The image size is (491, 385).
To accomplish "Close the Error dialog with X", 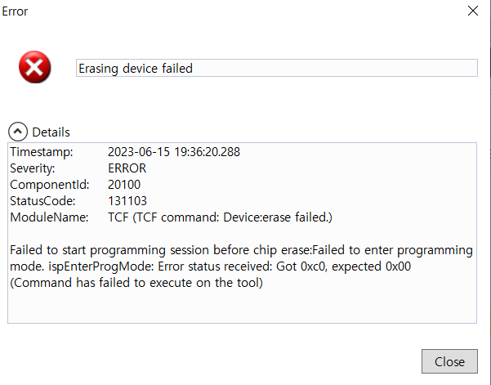I will pos(471,11).
